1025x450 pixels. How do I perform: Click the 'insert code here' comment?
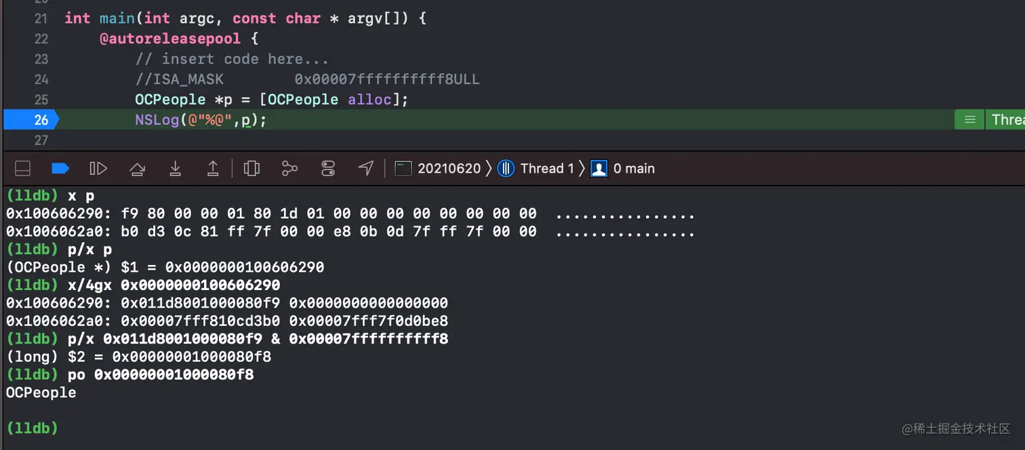(232, 59)
